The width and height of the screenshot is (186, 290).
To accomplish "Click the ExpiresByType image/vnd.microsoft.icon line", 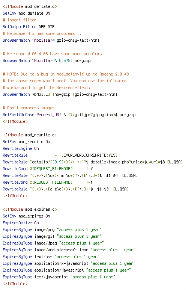I will (x=69, y=250).
